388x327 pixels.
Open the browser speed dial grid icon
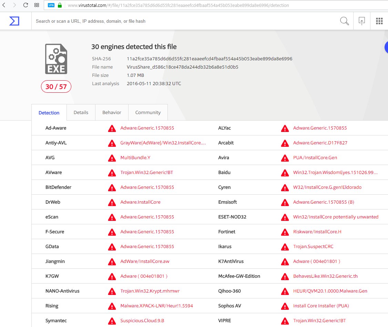pos(37,5)
